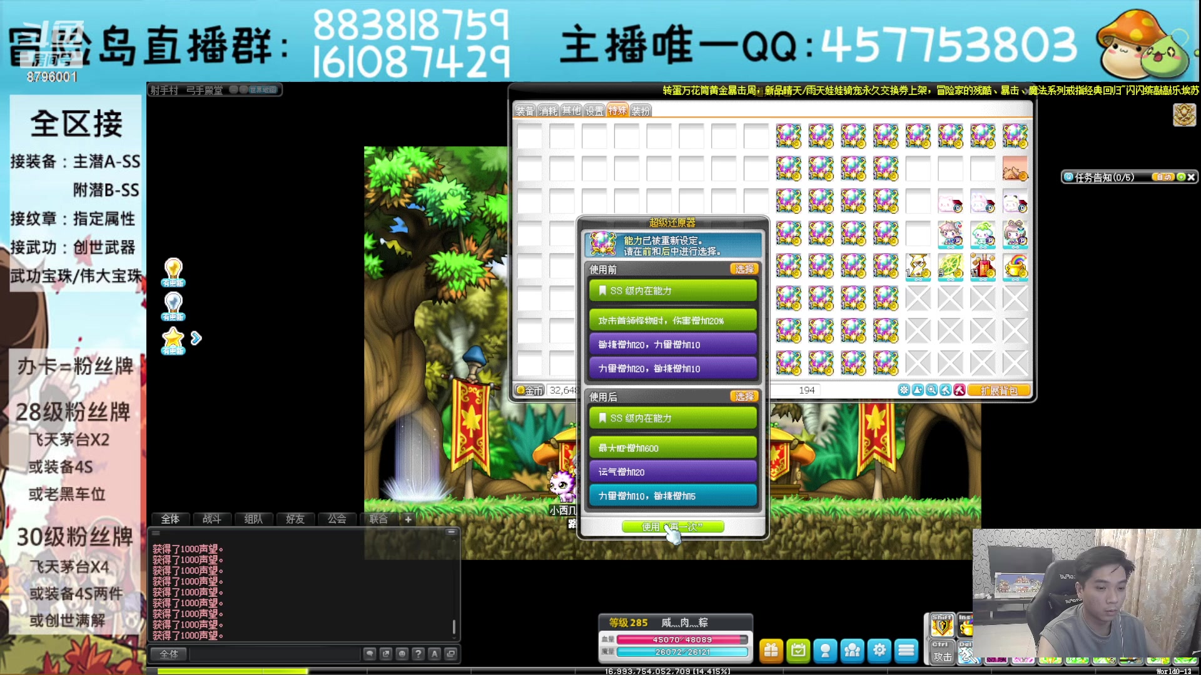Click the emoticon smiley chat icon

402,654
